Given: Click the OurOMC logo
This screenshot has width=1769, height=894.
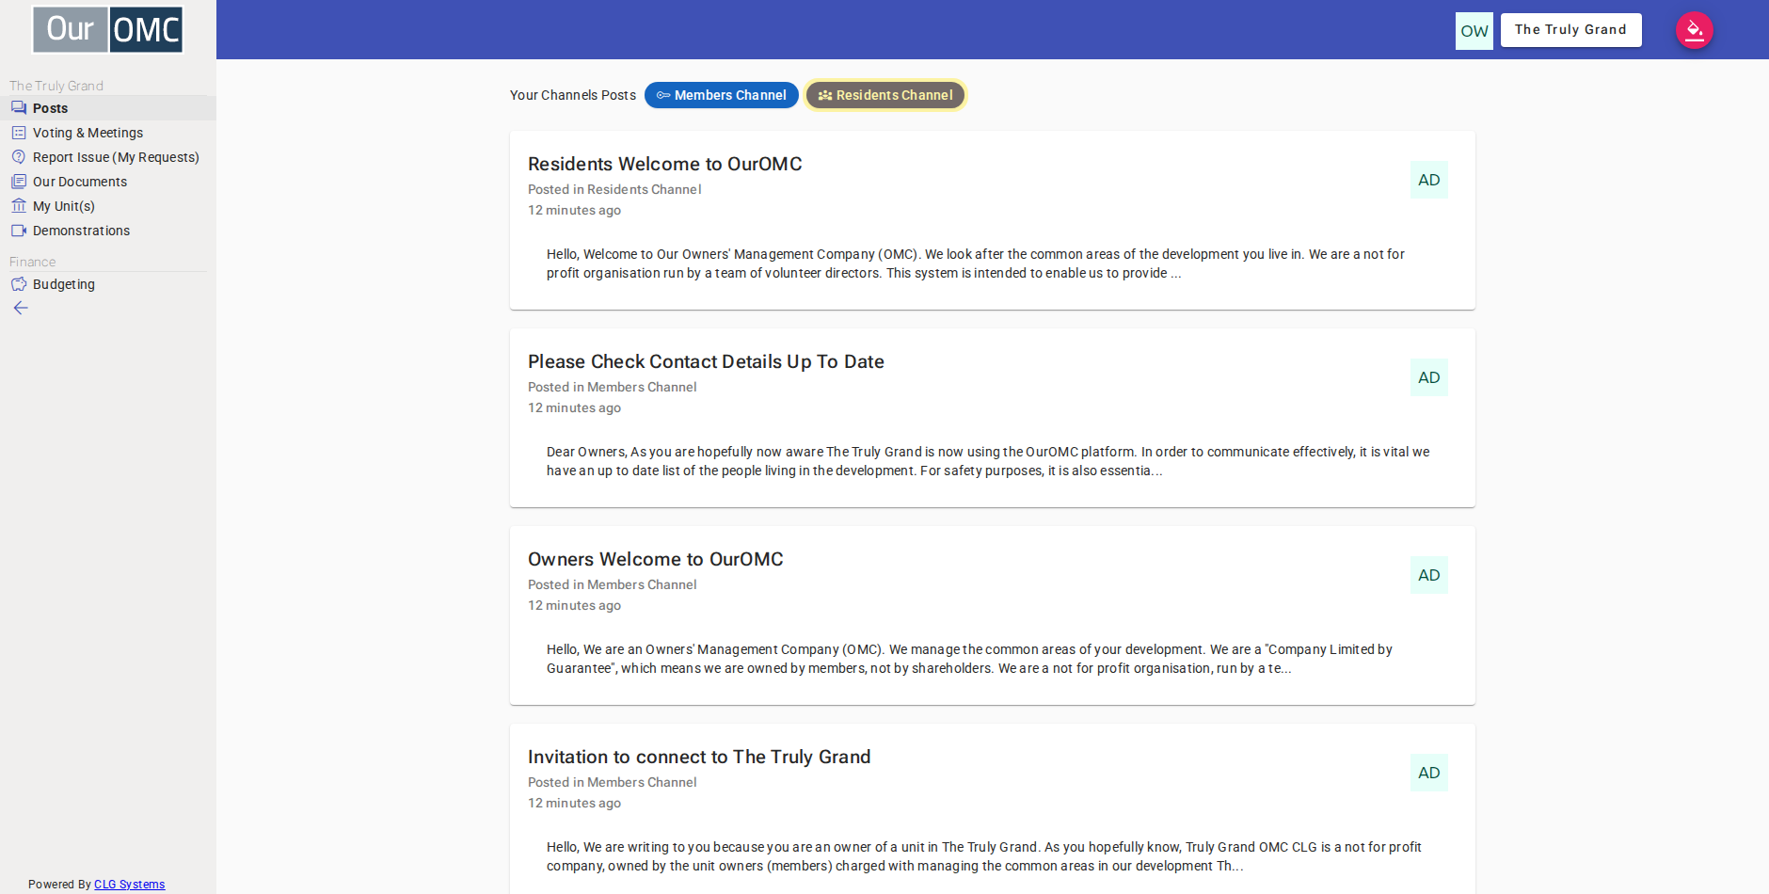Looking at the screenshot, I should click(108, 29).
